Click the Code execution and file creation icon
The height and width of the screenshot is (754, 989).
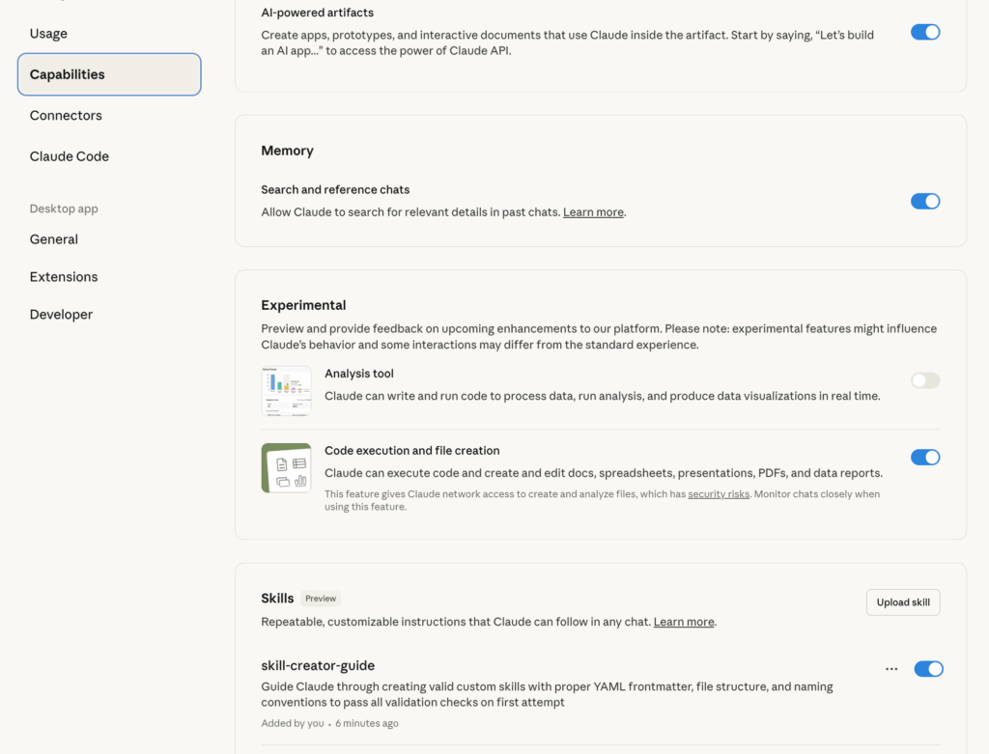click(x=286, y=467)
